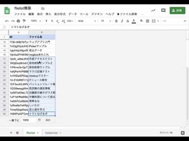The height and width of the screenshot is (141, 189).
Task: Open the Arial font dropdown
Action: click(x=87, y=21)
